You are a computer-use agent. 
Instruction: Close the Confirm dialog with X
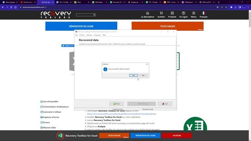coord(147,64)
